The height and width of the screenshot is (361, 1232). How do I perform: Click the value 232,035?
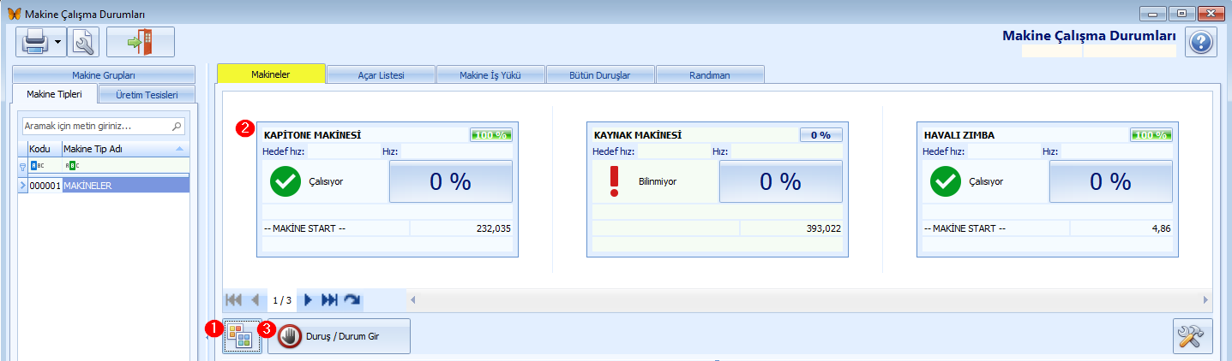point(492,229)
